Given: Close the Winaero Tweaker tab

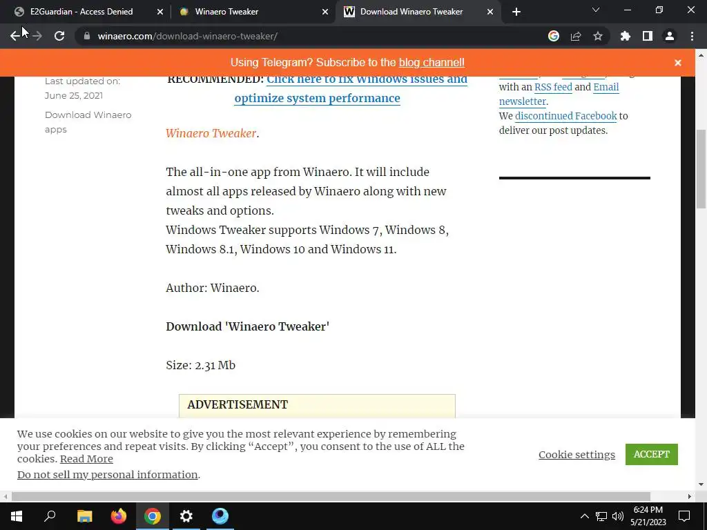Looking at the screenshot, I should (325, 12).
